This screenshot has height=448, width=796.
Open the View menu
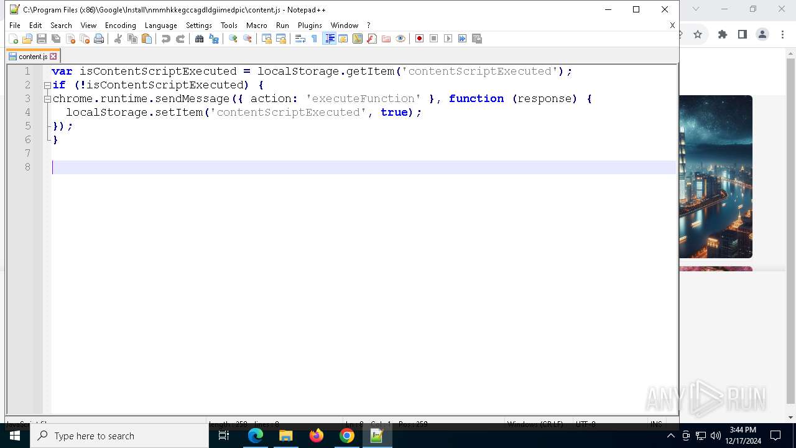tap(88, 26)
